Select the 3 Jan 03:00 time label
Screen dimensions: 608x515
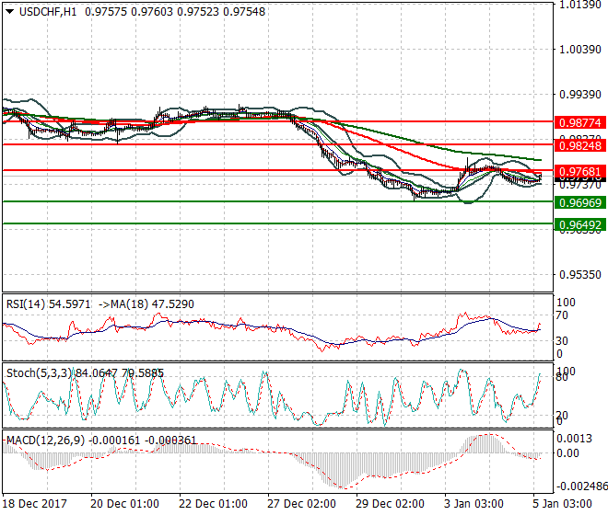click(x=474, y=504)
